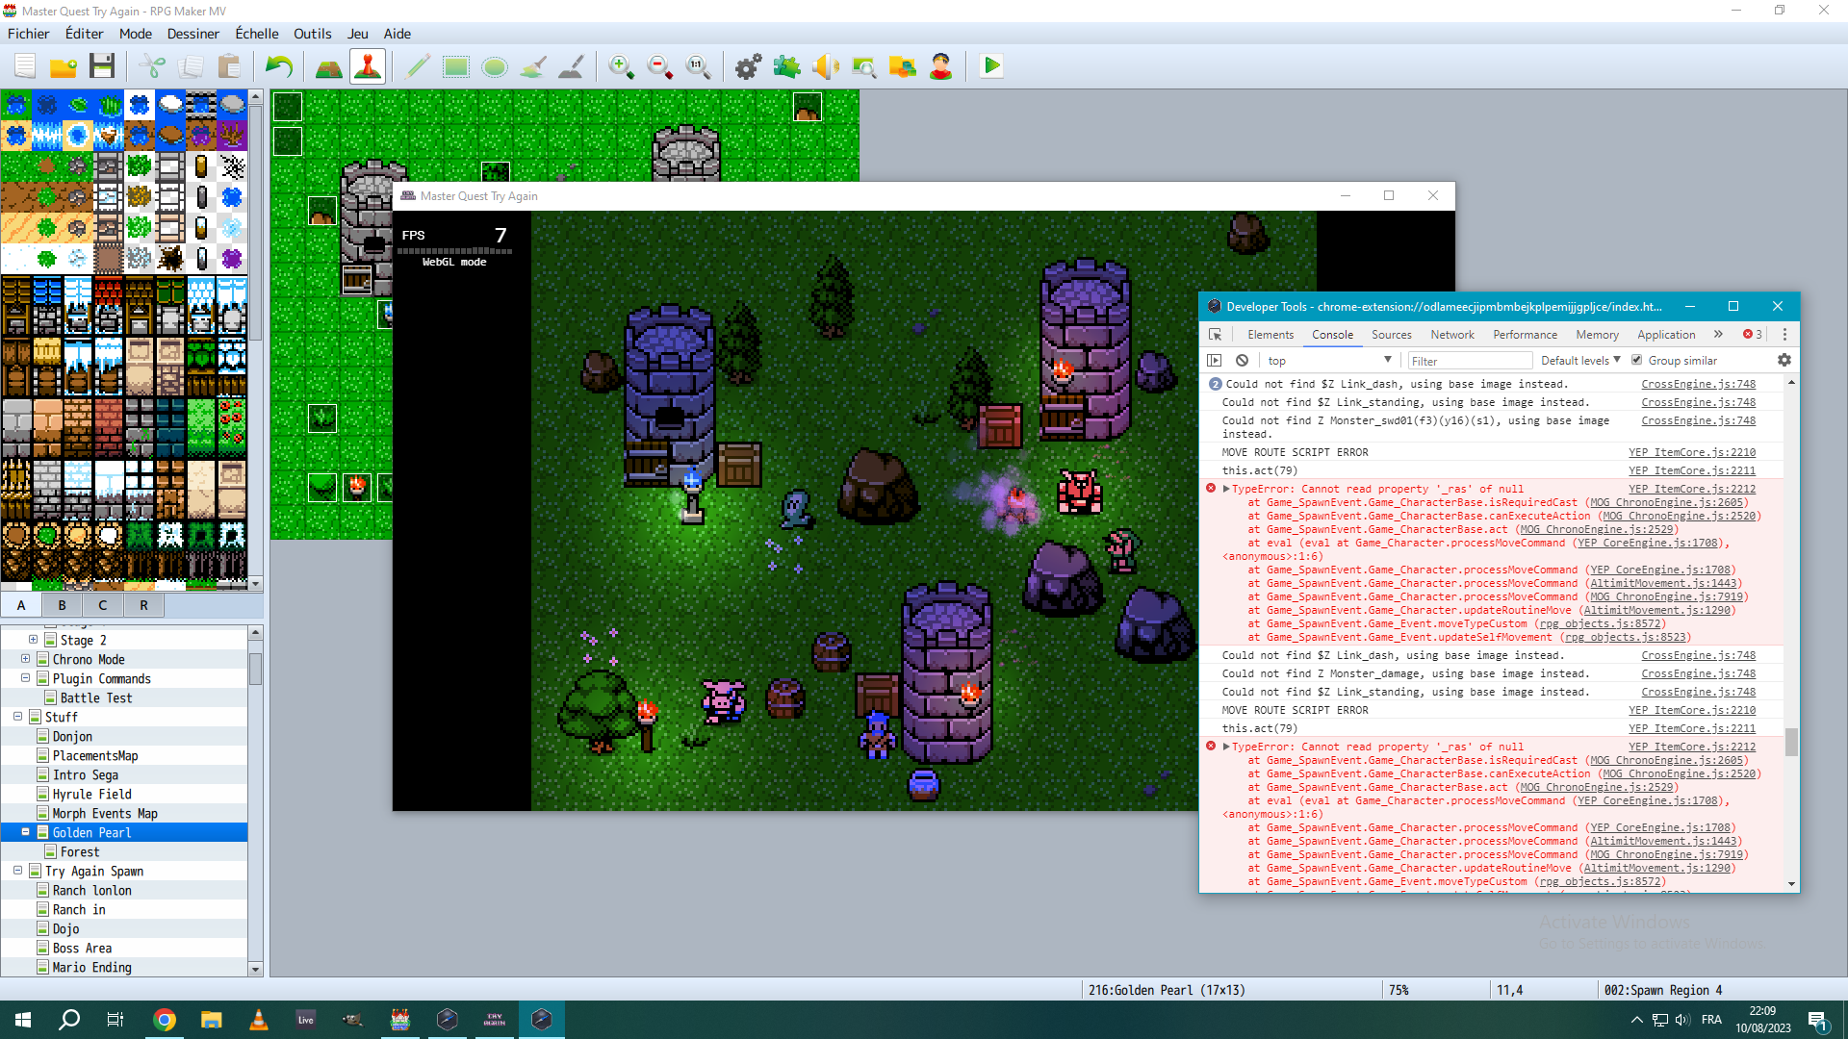
Task: Open the first YEP_ItemCore.js:2210 link
Action: pos(1691,452)
